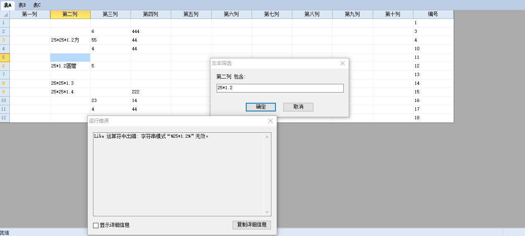Image resolution: width=525 pixels, height=236 pixels.
Task: Switch to the 表C tab
Action: click(37, 5)
